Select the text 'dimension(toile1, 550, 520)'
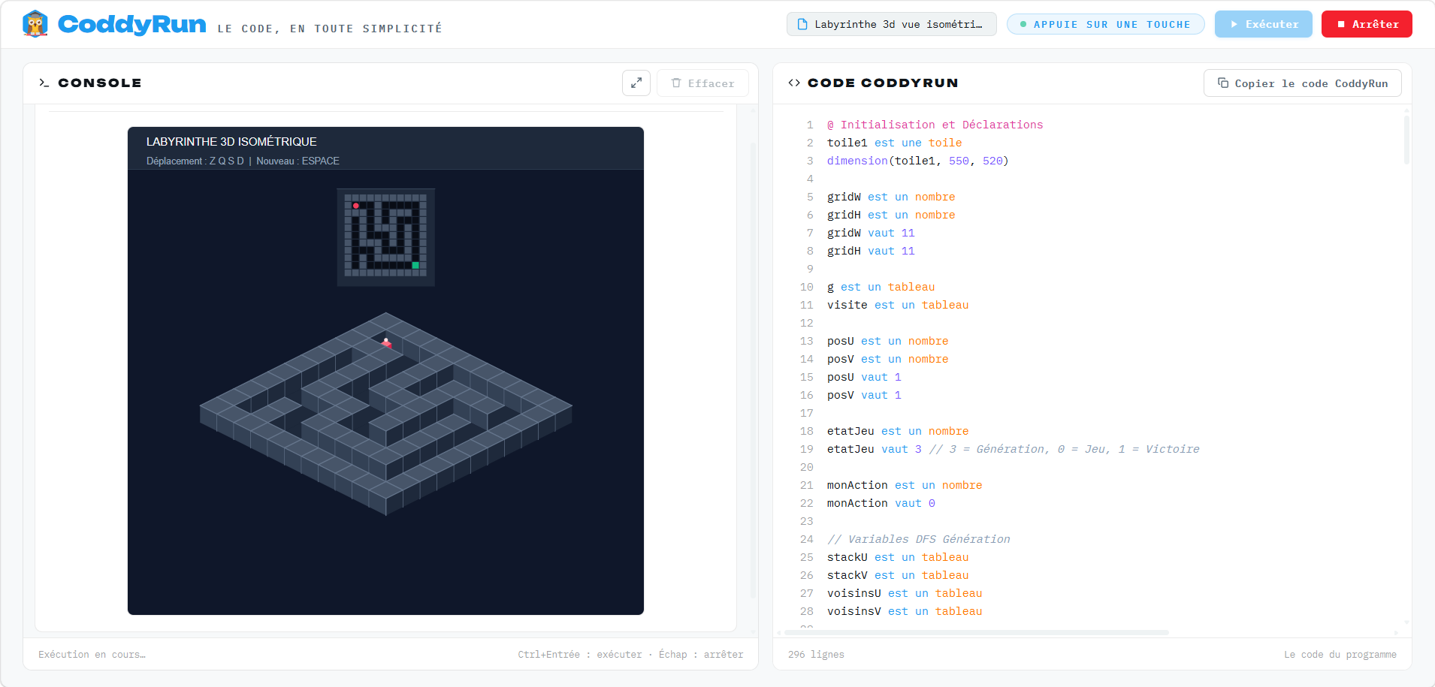The image size is (1435, 687). point(917,161)
